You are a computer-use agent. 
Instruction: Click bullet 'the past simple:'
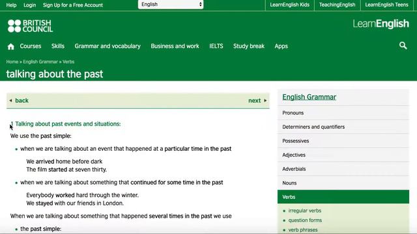click(40, 229)
